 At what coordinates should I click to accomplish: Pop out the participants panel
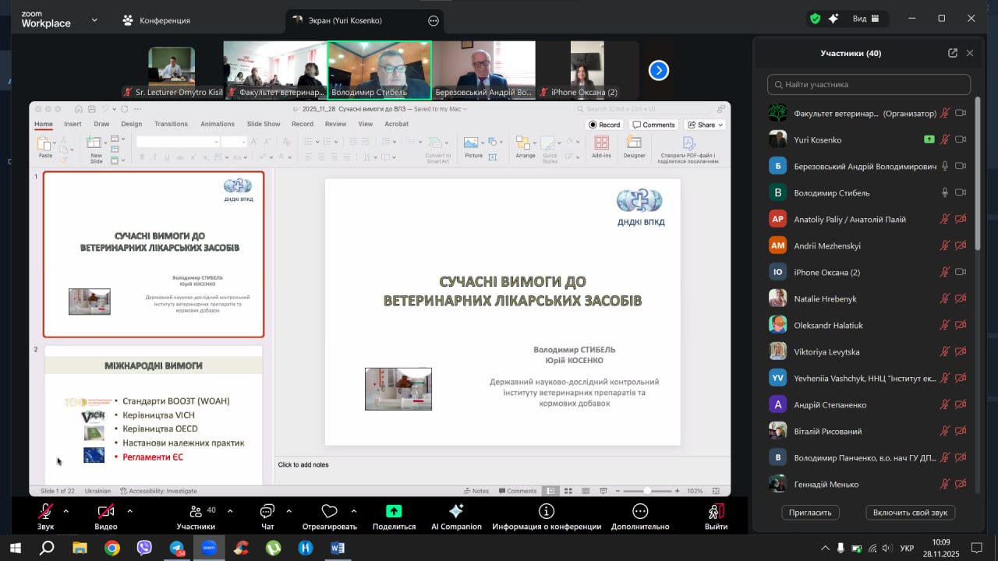tap(952, 53)
